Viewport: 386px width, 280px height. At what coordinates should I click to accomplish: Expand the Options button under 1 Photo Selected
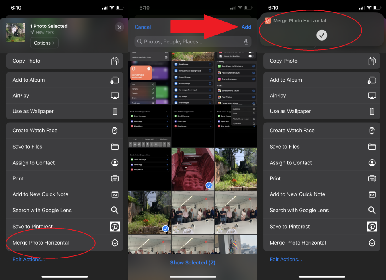click(44, 43)
